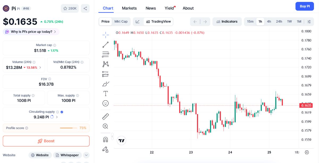The height and width of the screenshot is (163, 319).
Task: Select the 4h timeframe
Action: (x=269, y=22)
